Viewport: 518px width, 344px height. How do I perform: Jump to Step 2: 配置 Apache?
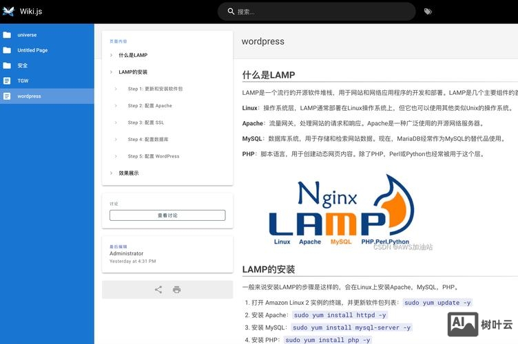(x=150, y=105)
